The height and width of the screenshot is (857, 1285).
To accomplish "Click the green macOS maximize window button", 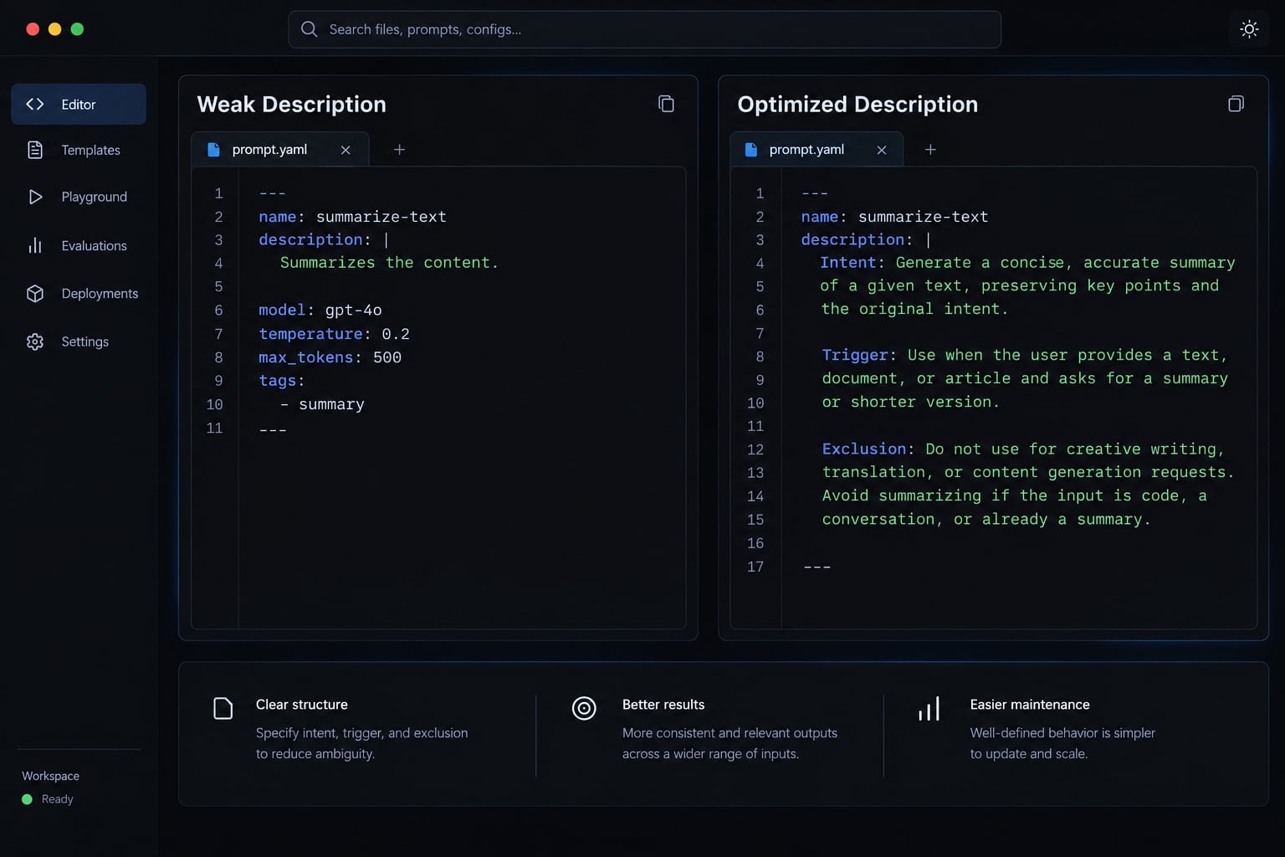I will point(77,29).
